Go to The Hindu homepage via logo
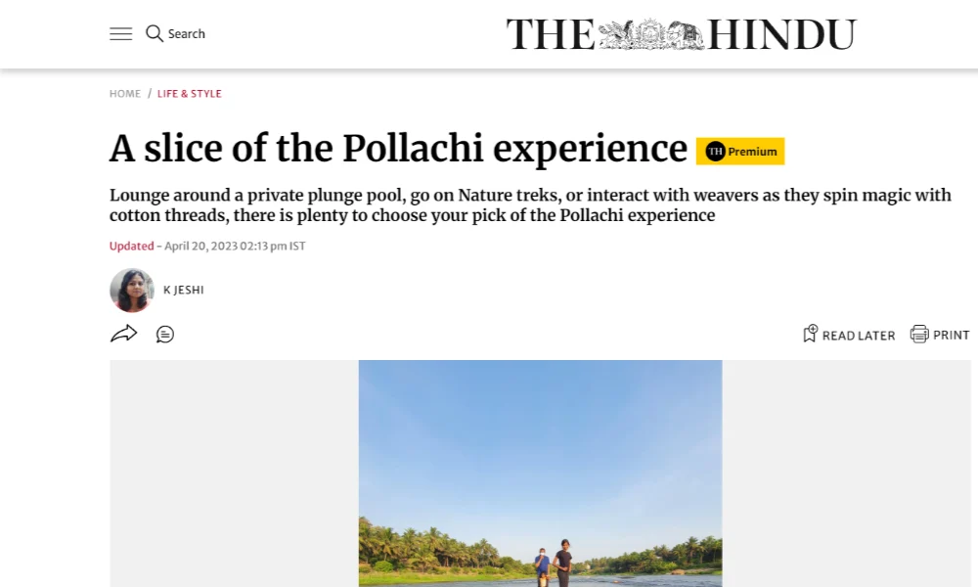The height and width of the screenshot is (587, 978). pos(681,34)
